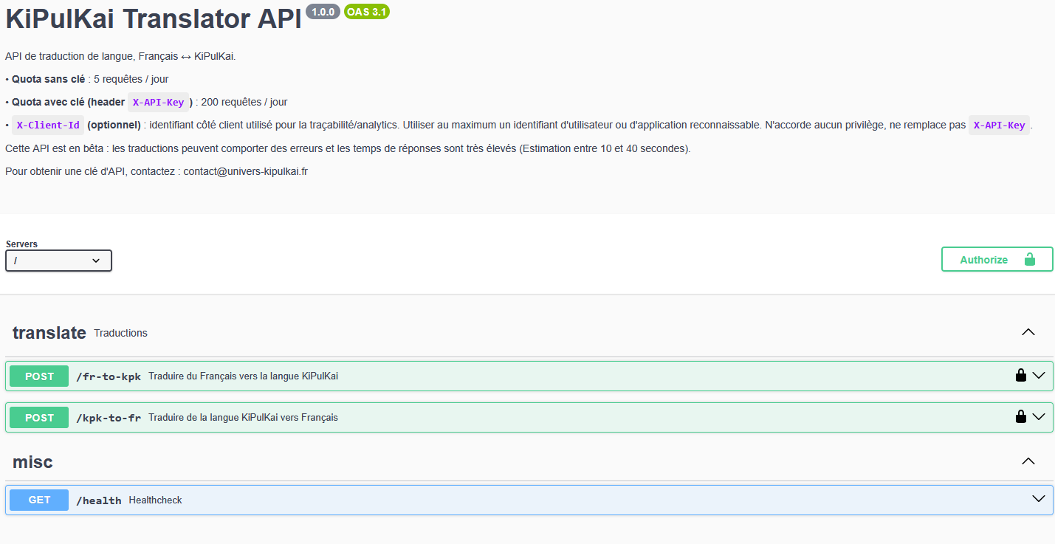1055x544 pixels.
Task: Click the OAS 3.1 badge
Action: click(x=367, y=12)
